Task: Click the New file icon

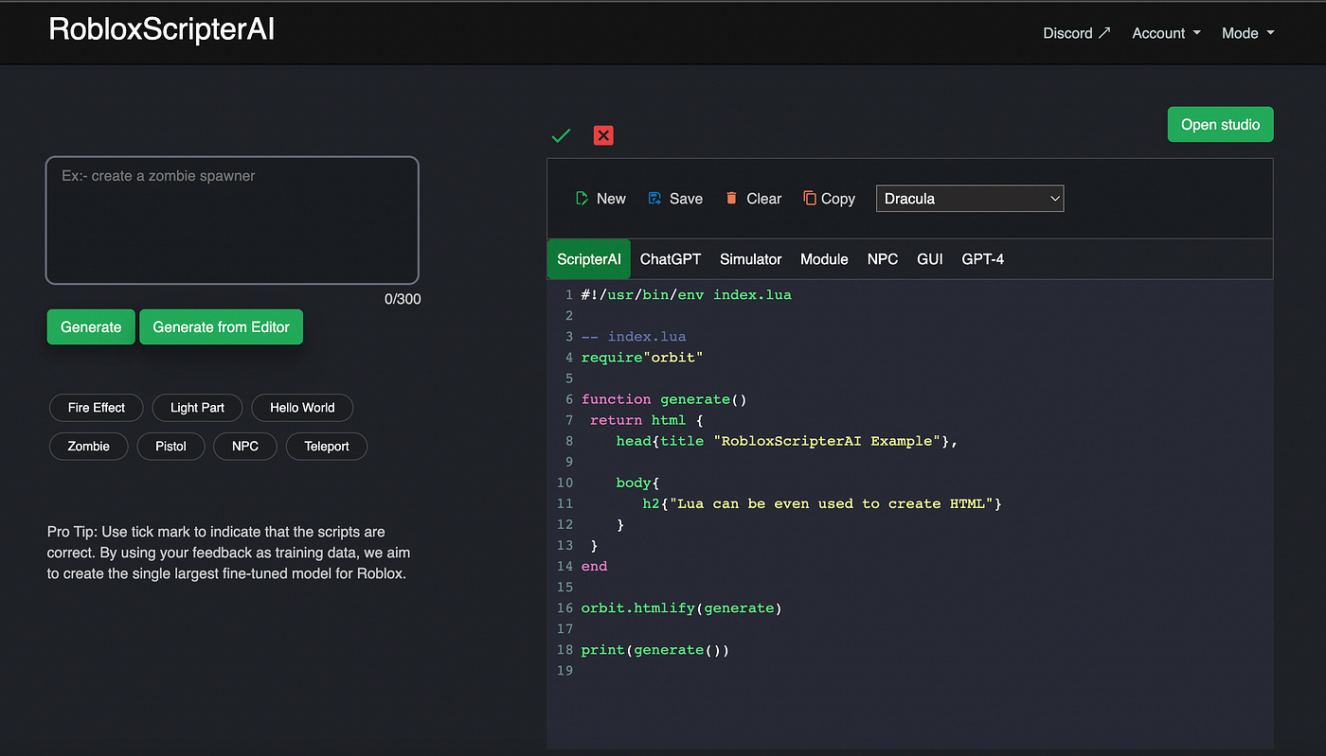Action: point(582,199)
